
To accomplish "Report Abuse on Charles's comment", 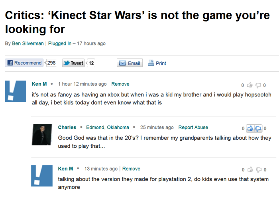I will (193, 127).
